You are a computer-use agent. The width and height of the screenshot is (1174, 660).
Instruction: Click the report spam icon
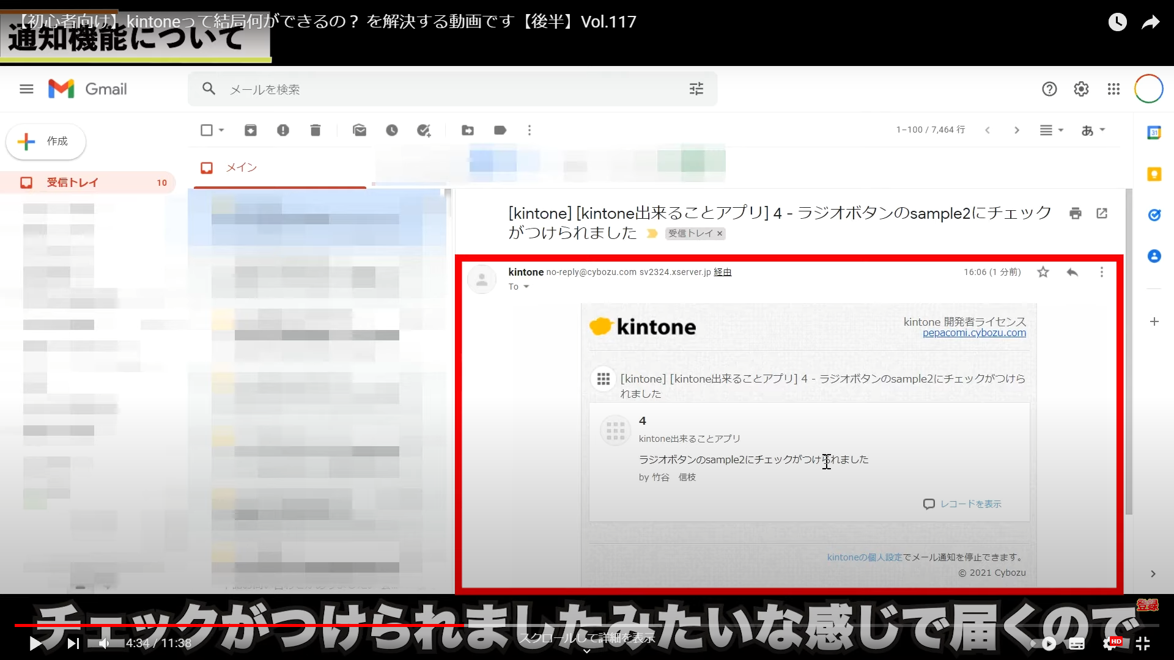click(x=283, y=130)
